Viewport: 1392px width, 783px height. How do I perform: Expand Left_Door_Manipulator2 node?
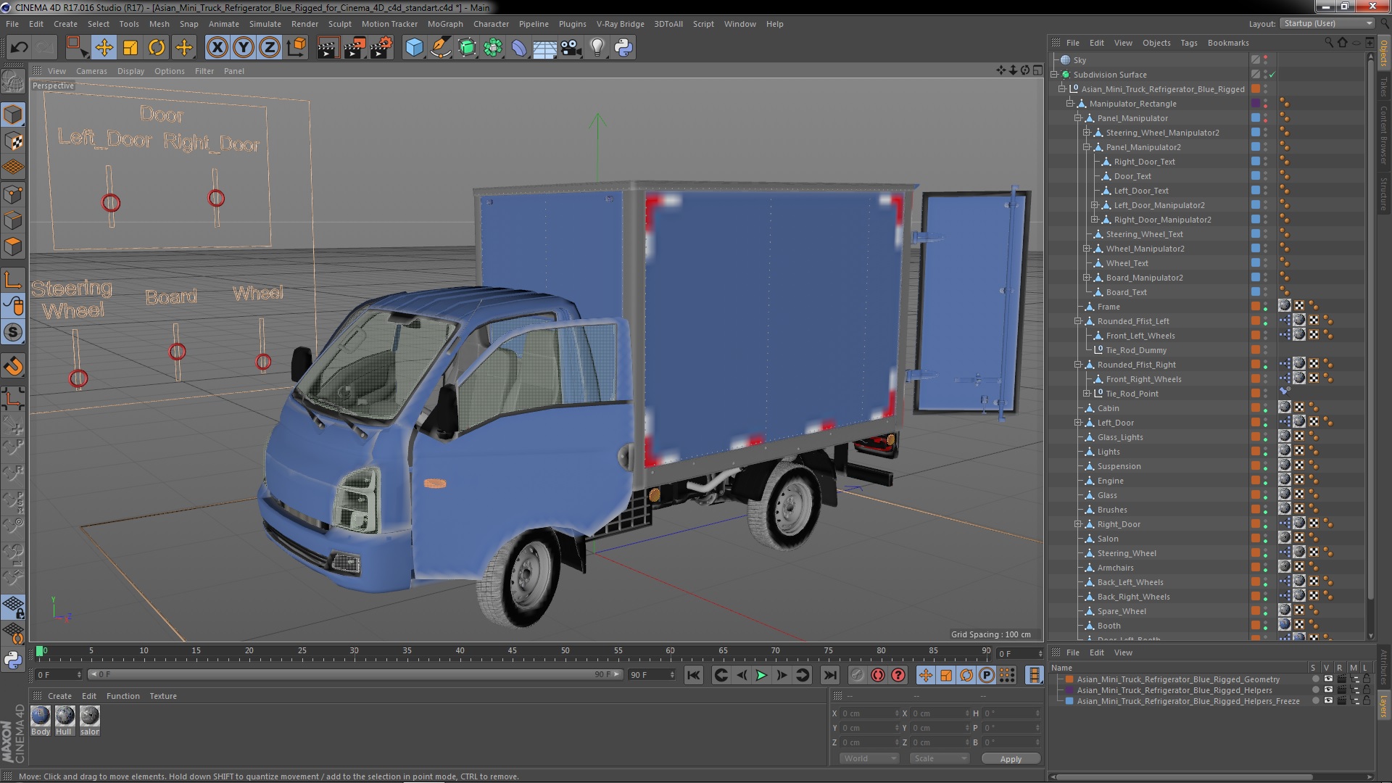(1095, 205)
